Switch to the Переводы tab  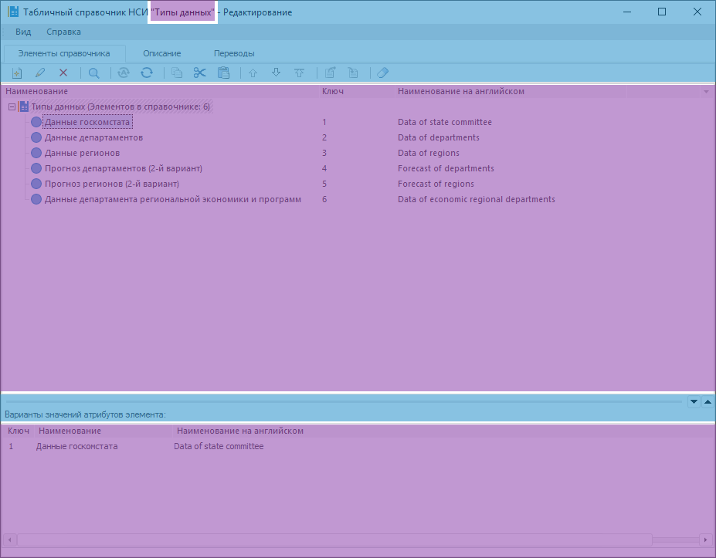(x=234, y=53)
